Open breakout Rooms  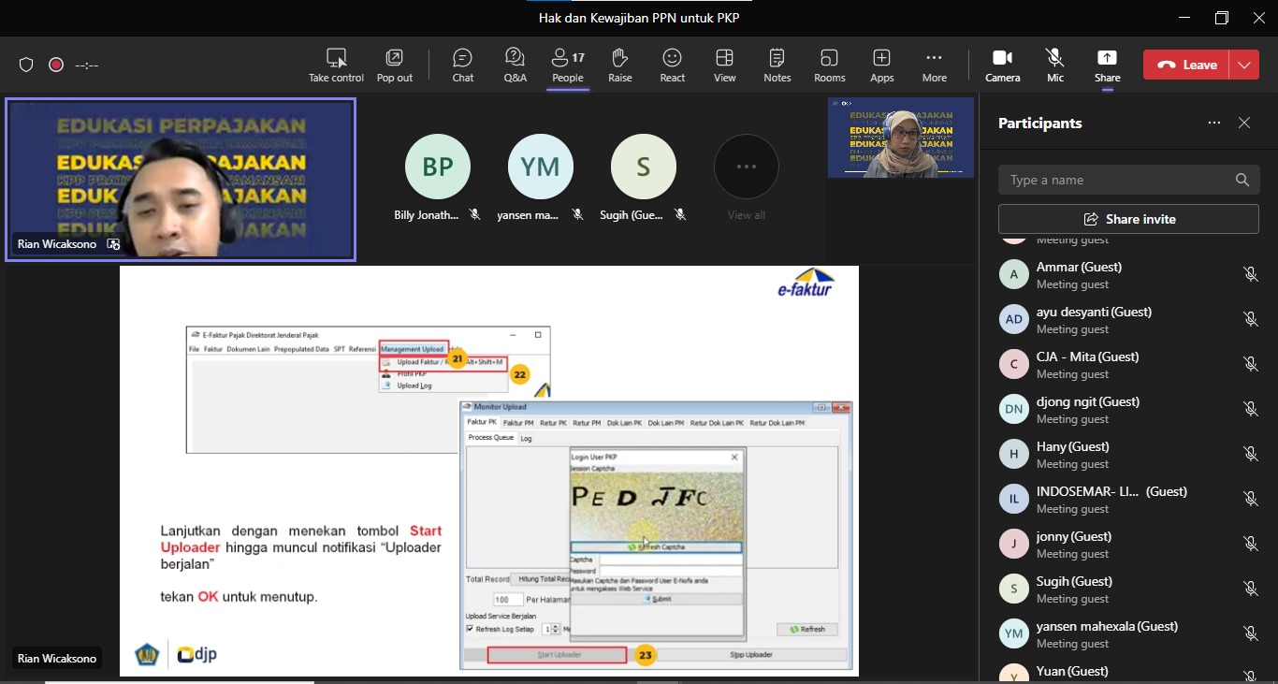pos(829,65)
